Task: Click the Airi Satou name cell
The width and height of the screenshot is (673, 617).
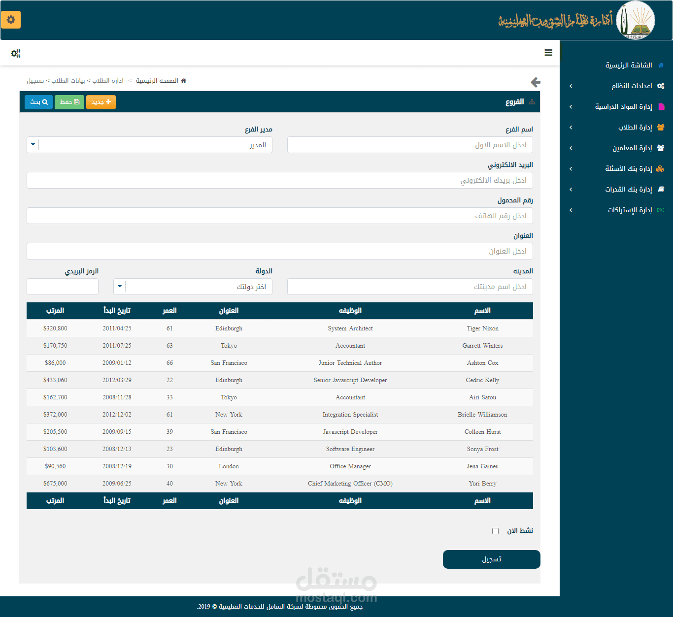Action: tap(482, 397)
